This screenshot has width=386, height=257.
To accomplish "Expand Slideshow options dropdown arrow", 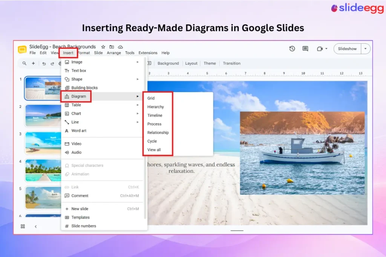I will 366,49.
